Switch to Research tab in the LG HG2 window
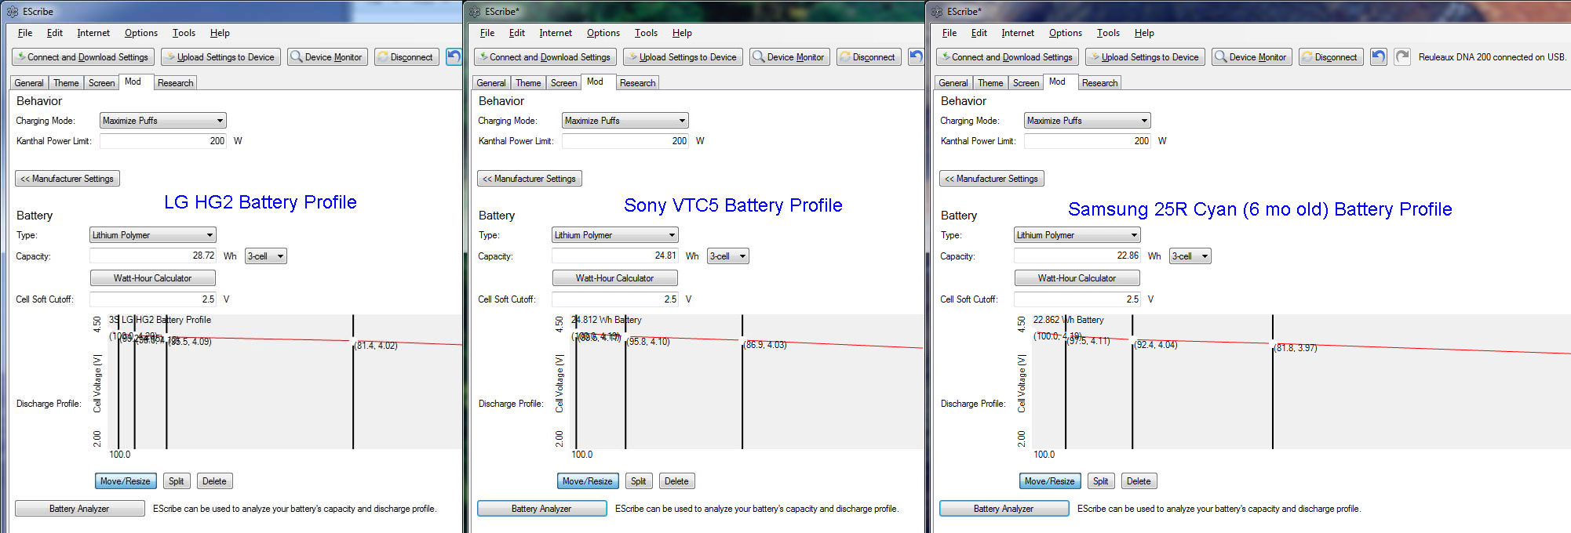This screenshot has height=533, width=1571. point(175,83)
